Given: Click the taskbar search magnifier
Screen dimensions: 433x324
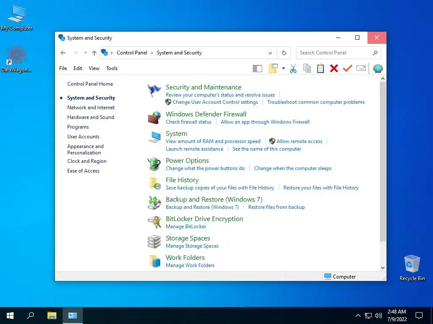Looking at the screenshot, I should click(x=30, y=316).
